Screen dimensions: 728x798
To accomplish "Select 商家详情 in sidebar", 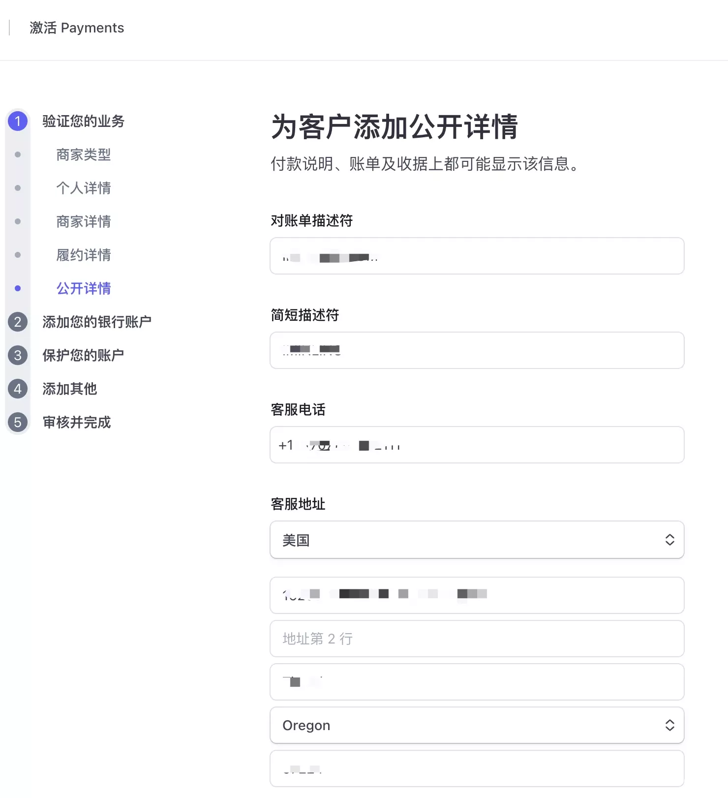I will coord(83,221).
